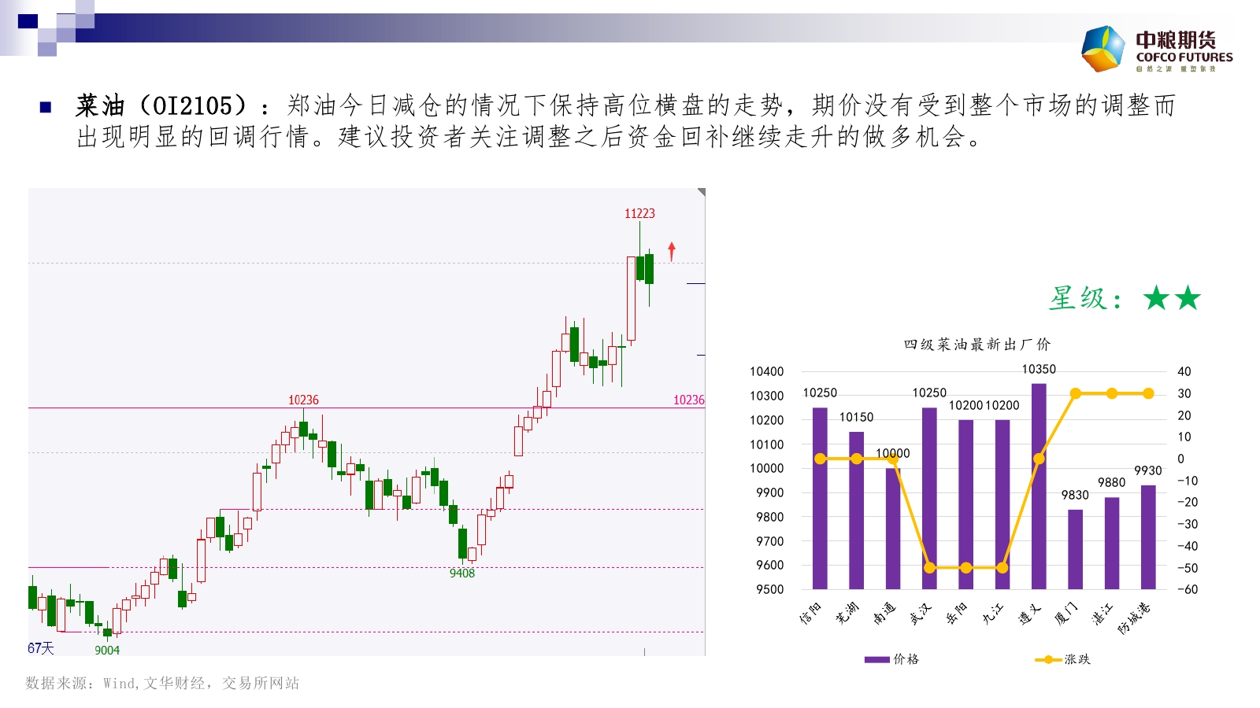The height and width of the screenshot is (708, 1260).
Task: Select the 遵义 bar labeled 10350
Action: [1039, 485]
